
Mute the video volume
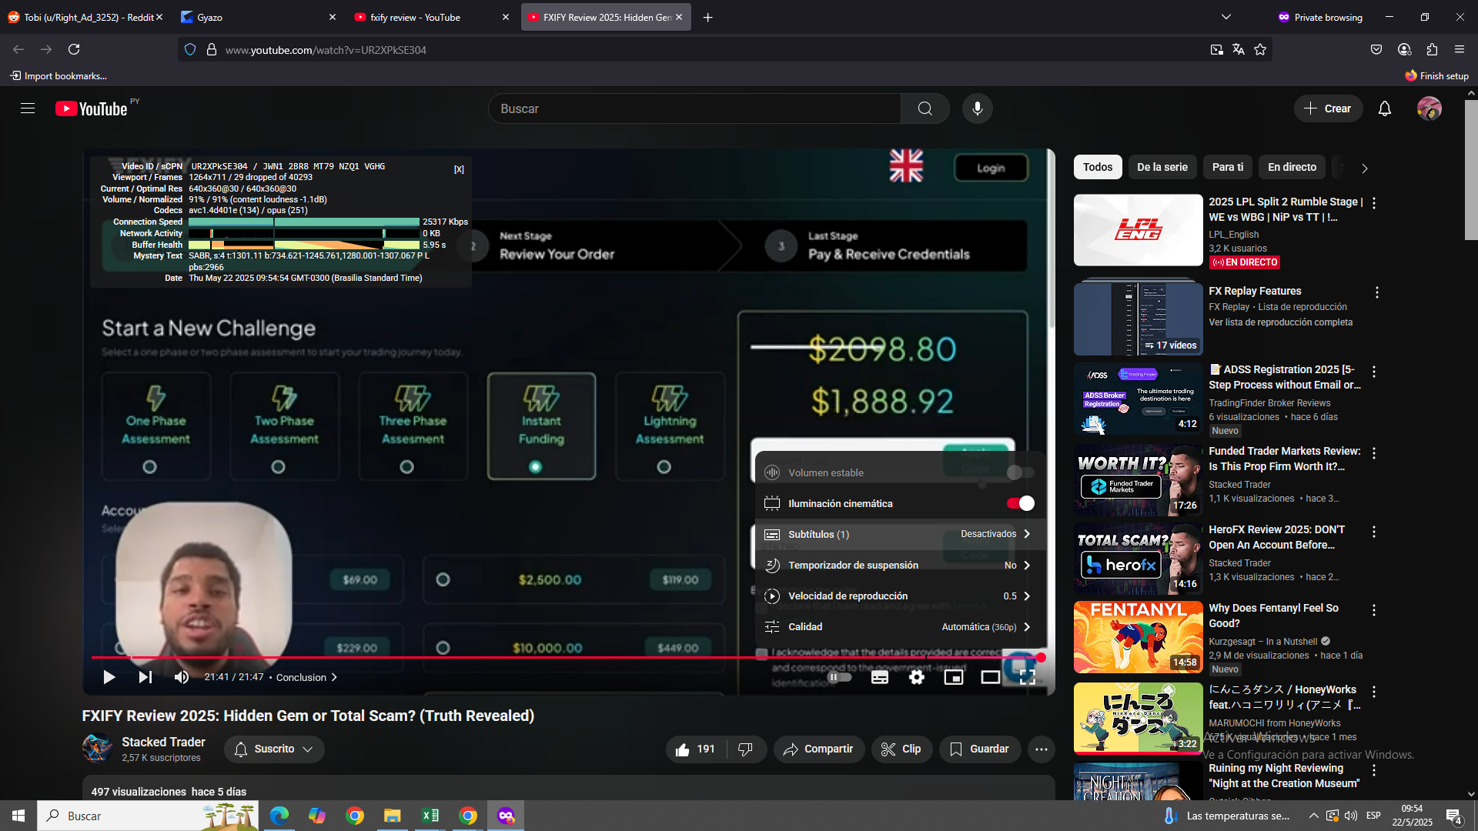182,677
